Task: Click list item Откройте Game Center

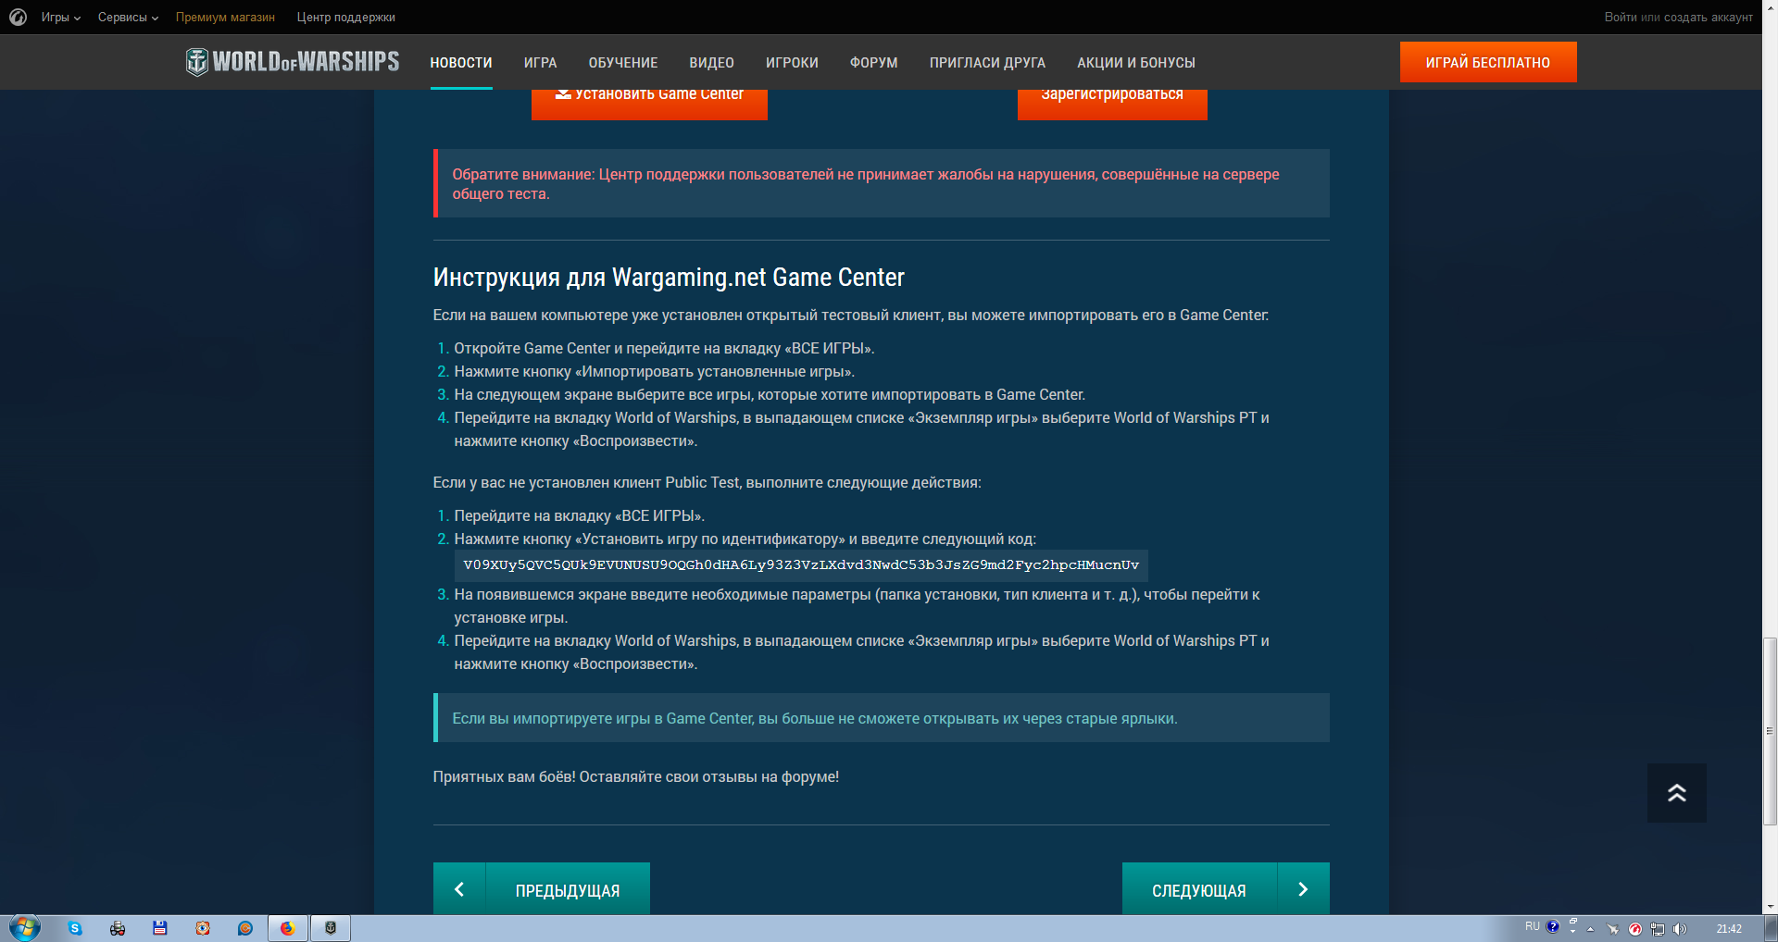Action: pyautogui.click(x=664, y=348)
